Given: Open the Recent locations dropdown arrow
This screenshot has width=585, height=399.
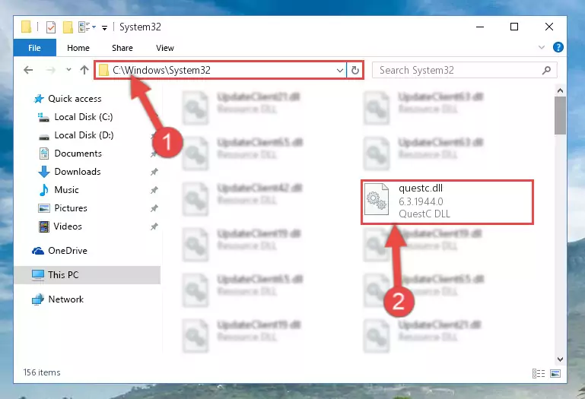Looking at the screenshot, I should 68,69.
